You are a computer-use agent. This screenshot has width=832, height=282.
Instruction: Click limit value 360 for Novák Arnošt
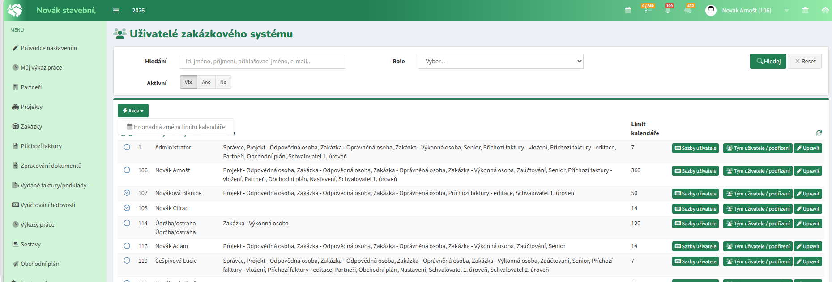(x=636, y=170)
